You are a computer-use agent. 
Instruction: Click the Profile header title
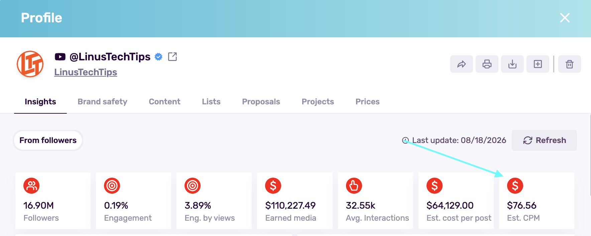tap(41, 18)
